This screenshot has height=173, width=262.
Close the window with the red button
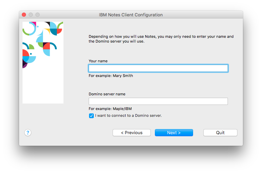[24, 15]
